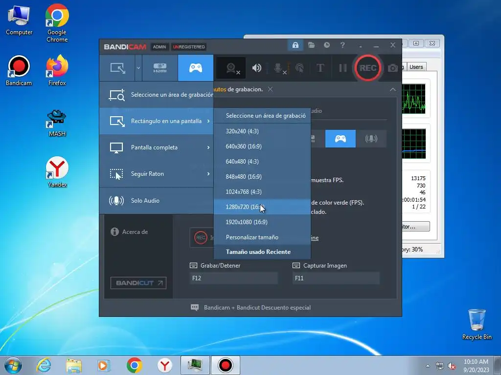
Task: Launch Internet Explorer from taskbar
Action: (x=44, y=365)
